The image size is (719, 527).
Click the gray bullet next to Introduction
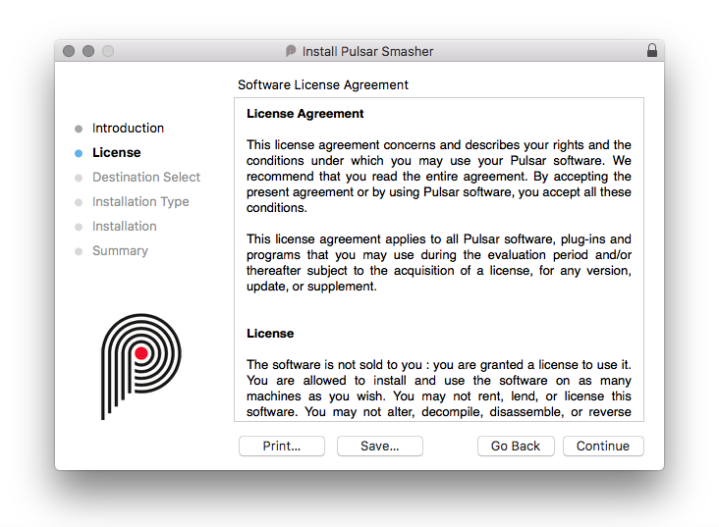[x=79, y=129]
